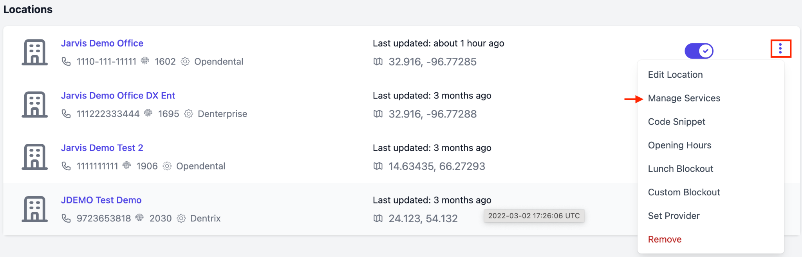Screen dimensions: 802x257
Task: Click the fingerprint icon next to 1695
Action: tap(148, 113)
